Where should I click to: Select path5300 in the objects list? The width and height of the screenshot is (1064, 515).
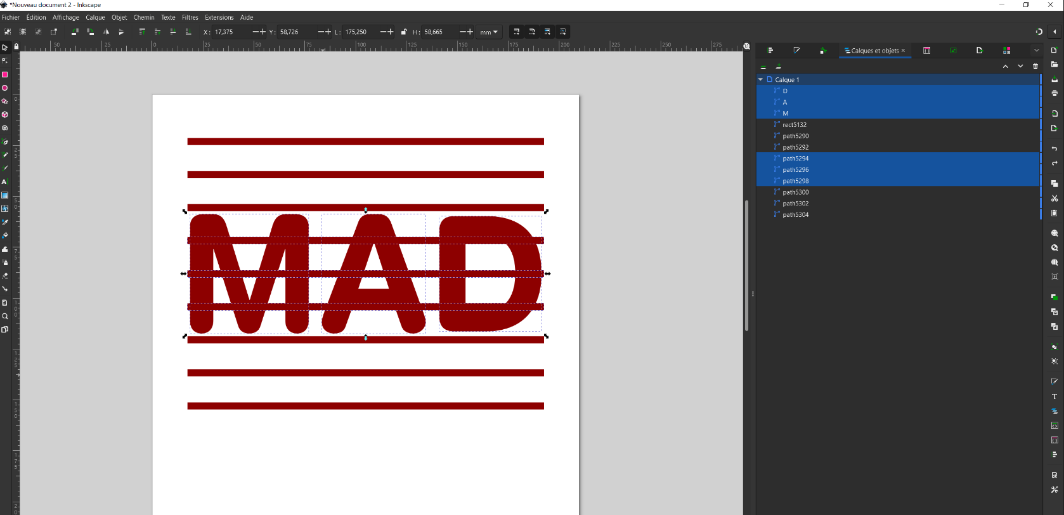899,192
